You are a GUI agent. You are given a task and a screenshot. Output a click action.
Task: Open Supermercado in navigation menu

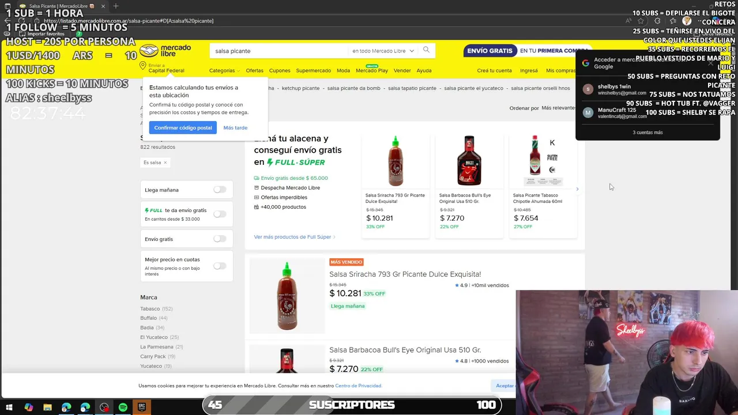[313, 70]
